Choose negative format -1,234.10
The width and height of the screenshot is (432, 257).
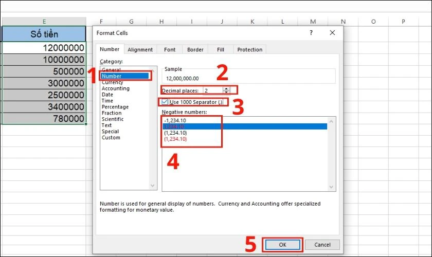click(x=175, y=120)
